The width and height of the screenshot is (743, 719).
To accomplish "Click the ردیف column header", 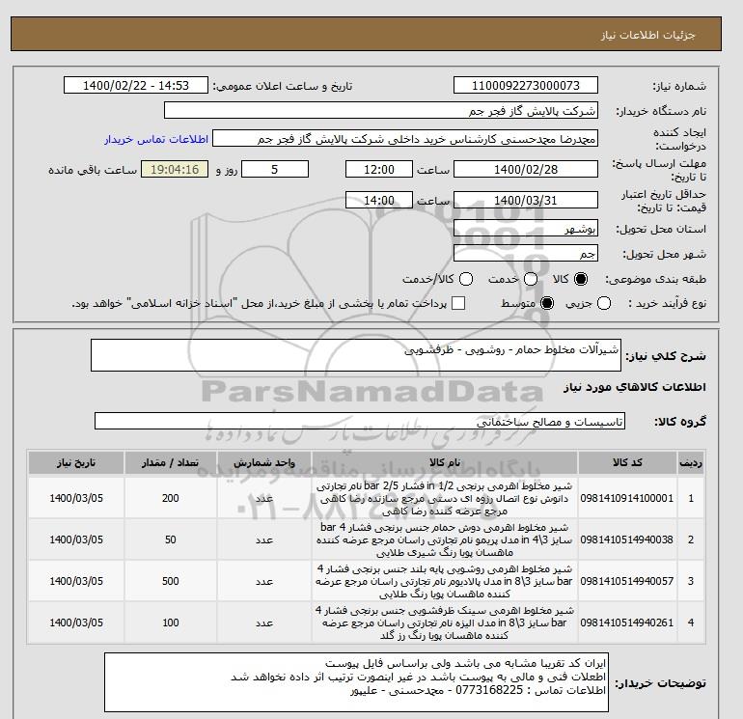I will click(x=691, y=463).
